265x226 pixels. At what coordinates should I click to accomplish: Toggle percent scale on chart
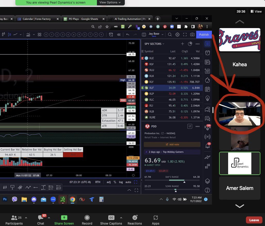(115, 182)
